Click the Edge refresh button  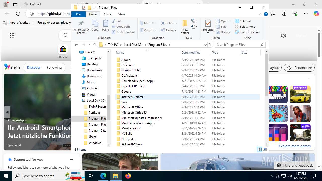point(18,14)
